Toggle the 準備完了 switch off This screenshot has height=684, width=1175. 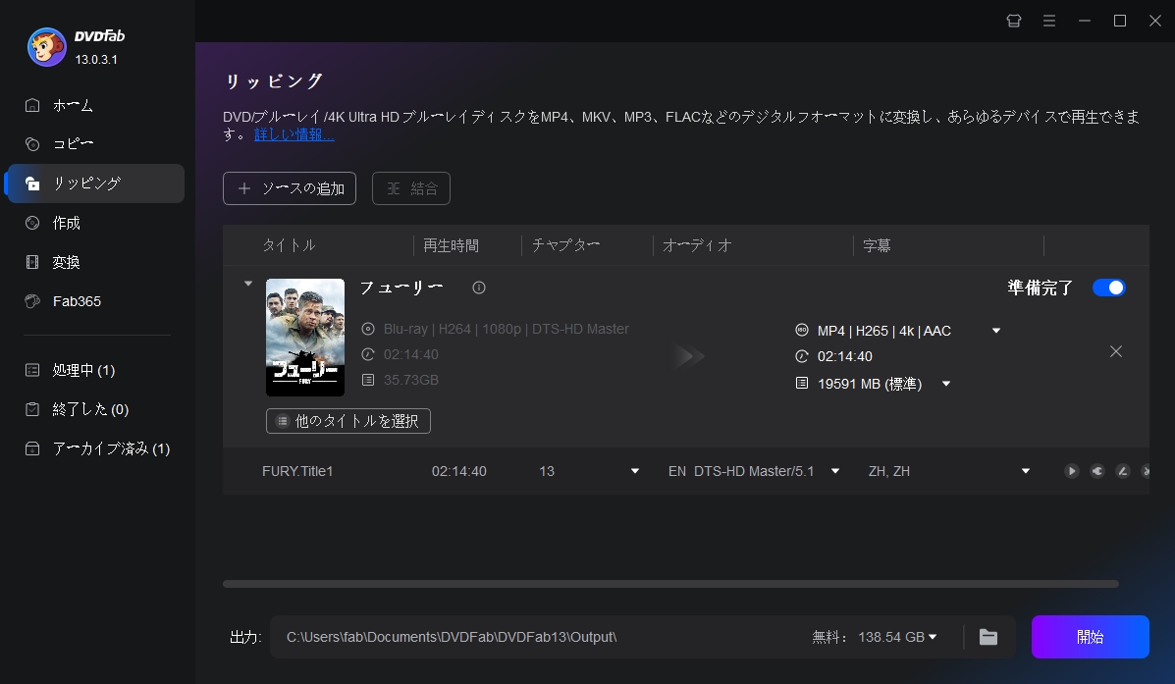tap(1108, 288)
